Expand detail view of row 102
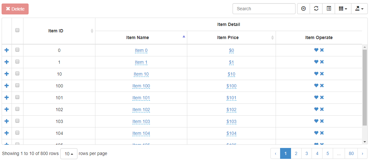The width and height of the screenshot is (371, 163). pyautogui.click(x=7, y=109)
